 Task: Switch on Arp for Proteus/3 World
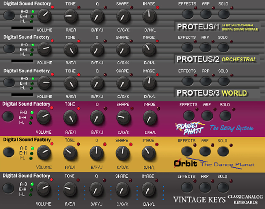206,81
